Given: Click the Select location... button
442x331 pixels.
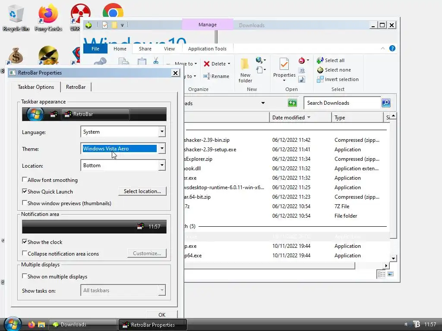Looking at the screenshot, I should click(x=142, y=191).
